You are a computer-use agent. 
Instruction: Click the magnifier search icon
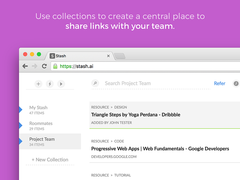point(95,83)
